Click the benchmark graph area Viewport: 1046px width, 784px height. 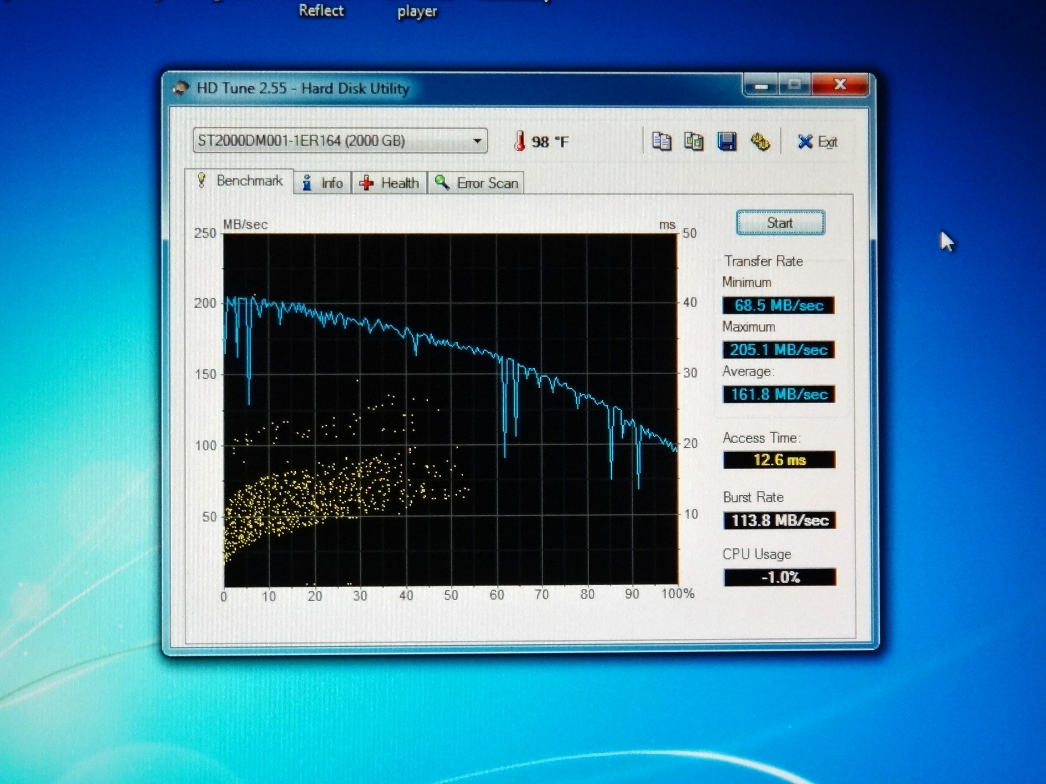(x=451, y=410)
